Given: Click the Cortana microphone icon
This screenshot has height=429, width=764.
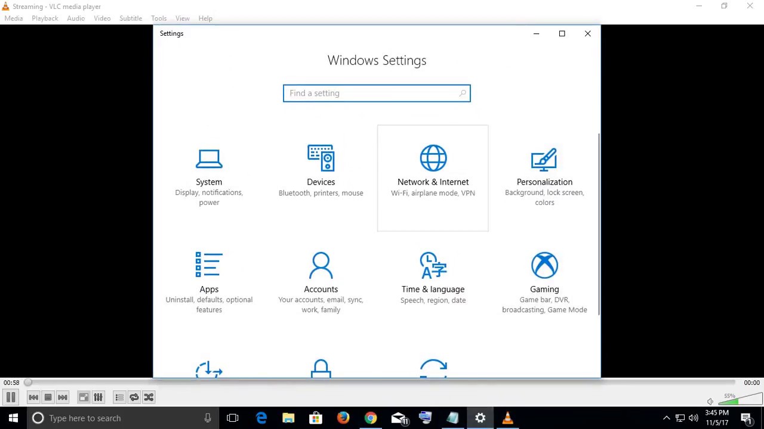Looking at the screenshot, I should coord(208,418).
